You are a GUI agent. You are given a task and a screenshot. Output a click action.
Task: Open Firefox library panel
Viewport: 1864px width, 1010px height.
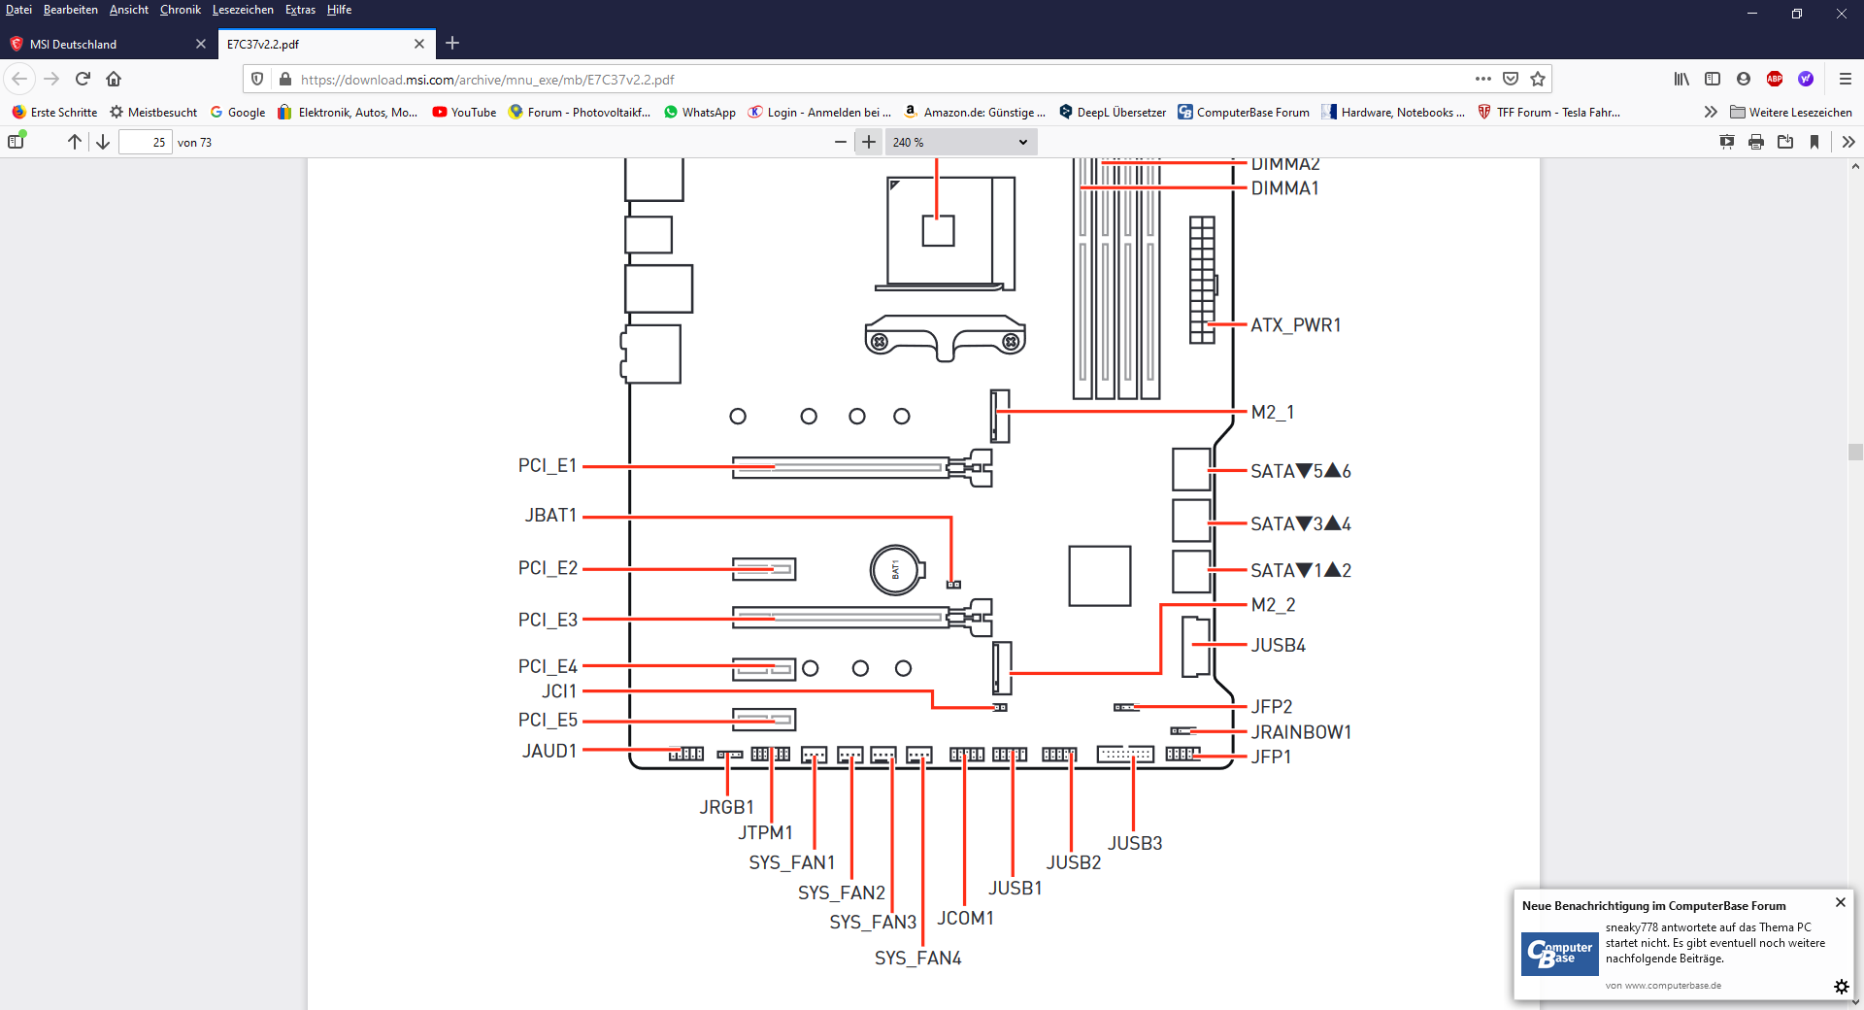pos(1681,79)
